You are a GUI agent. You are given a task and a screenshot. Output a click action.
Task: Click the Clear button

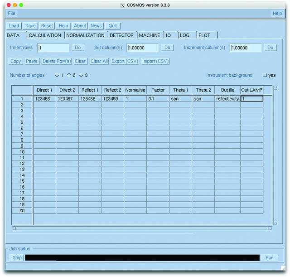pos(80,61)
